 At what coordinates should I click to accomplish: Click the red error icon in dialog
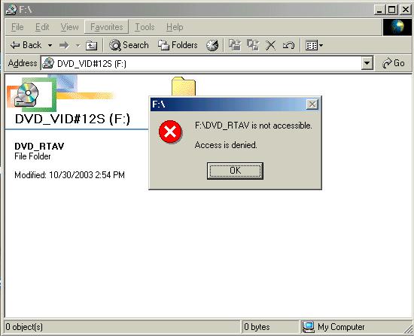[170, 132]
